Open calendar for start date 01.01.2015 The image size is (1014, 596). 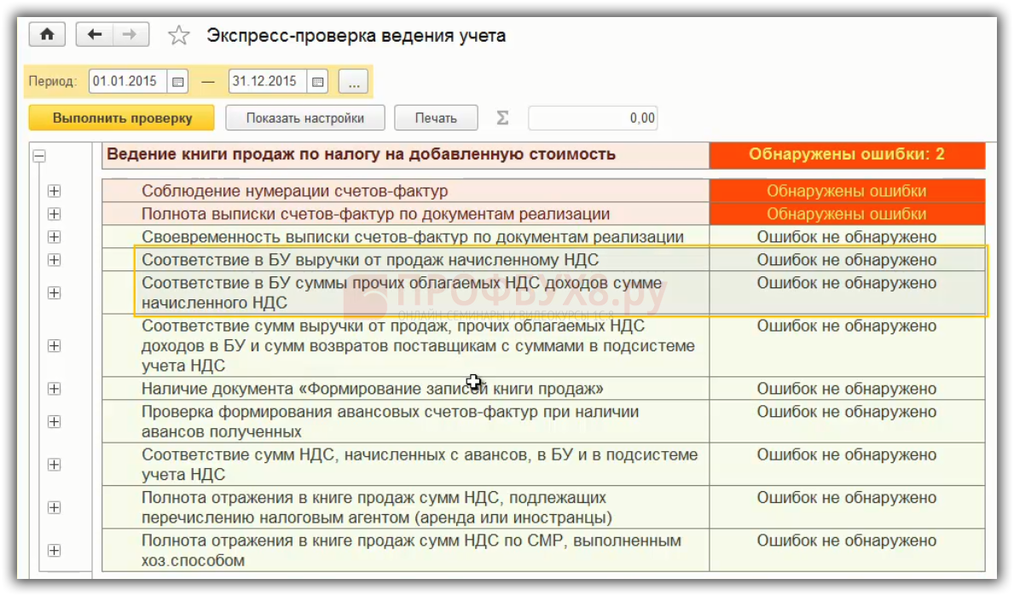click(178, 82)
